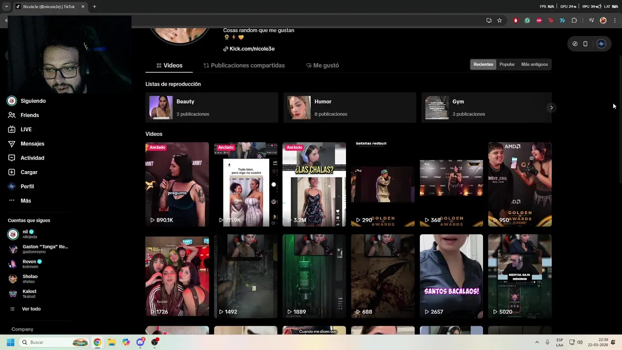Open OBS Studio from taskbar
622x350 pixels.
click(x=155, y=342)
